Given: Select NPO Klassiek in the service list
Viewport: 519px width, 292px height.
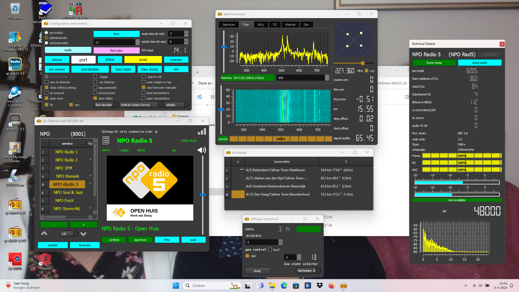Looking at the screenshot, I should (67, 176).
